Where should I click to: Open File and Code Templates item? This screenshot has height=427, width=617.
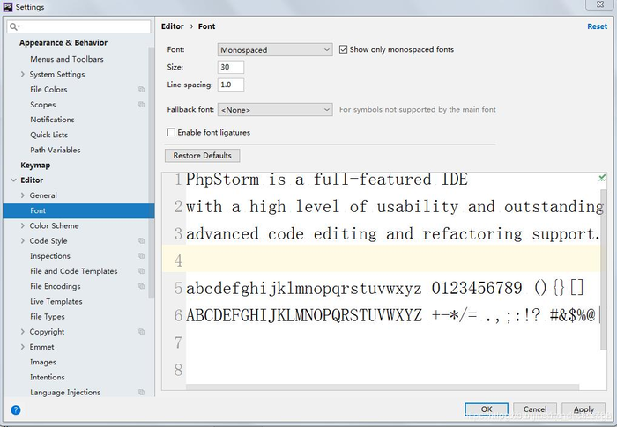[73, 271]
